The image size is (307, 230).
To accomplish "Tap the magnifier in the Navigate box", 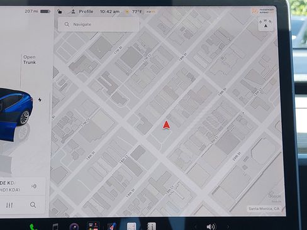I will pos(67,25).
